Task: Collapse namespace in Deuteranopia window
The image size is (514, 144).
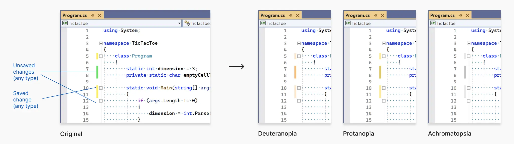Action: pos(299,43)
